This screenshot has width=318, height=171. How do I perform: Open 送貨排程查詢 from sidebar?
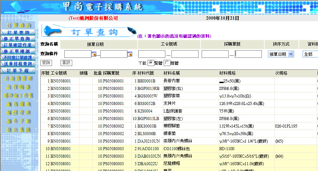point(19,64)
